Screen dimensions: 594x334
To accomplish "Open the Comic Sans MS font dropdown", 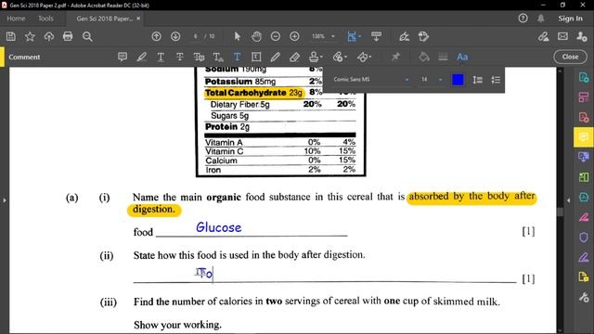I will pyautogui.click(x=371, y=80).
